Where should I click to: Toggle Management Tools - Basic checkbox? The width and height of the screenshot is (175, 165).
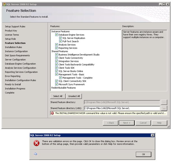(x=57, y=74)
